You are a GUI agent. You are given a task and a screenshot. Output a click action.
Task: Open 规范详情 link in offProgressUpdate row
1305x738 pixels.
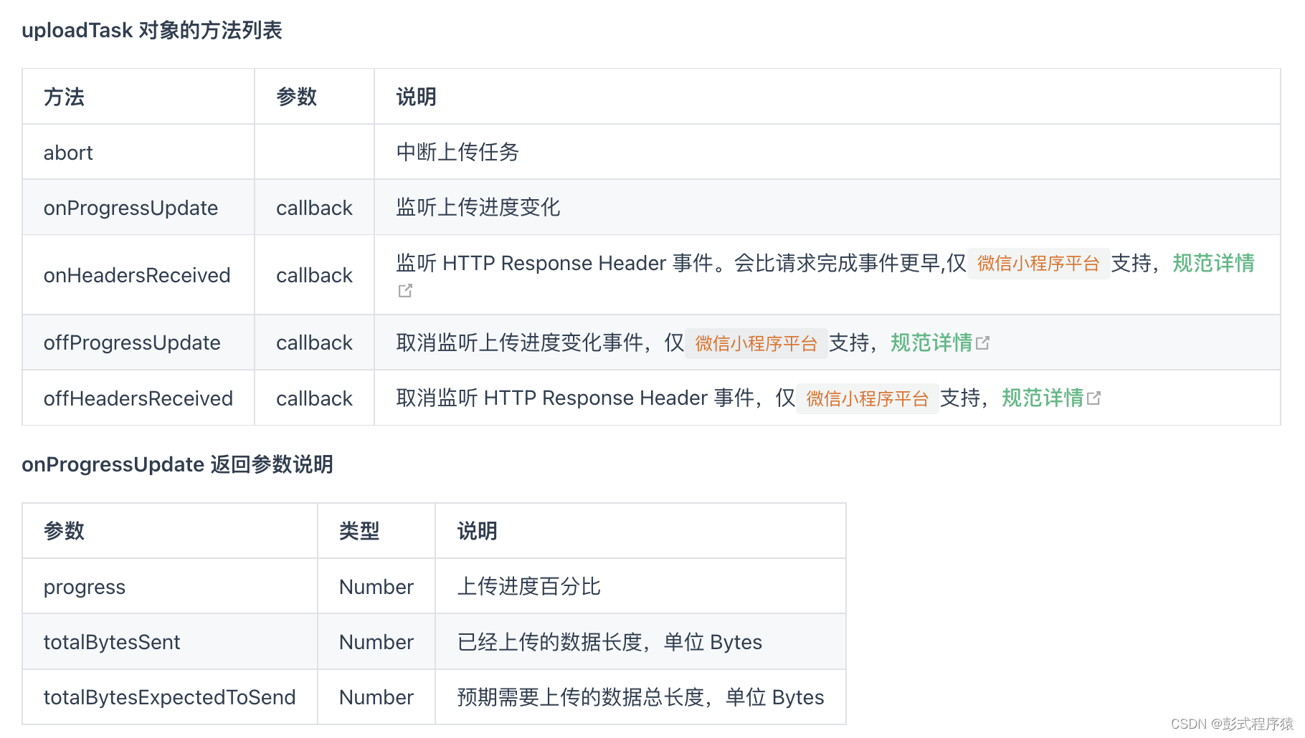[x=931, y=342]
